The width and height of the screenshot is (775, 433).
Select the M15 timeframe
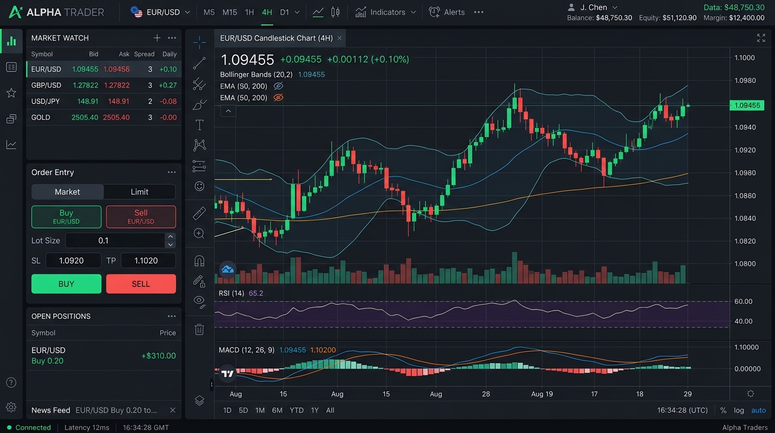(229, 12)
